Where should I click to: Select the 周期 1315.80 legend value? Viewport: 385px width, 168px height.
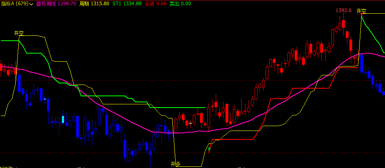[x=95, y=4]
